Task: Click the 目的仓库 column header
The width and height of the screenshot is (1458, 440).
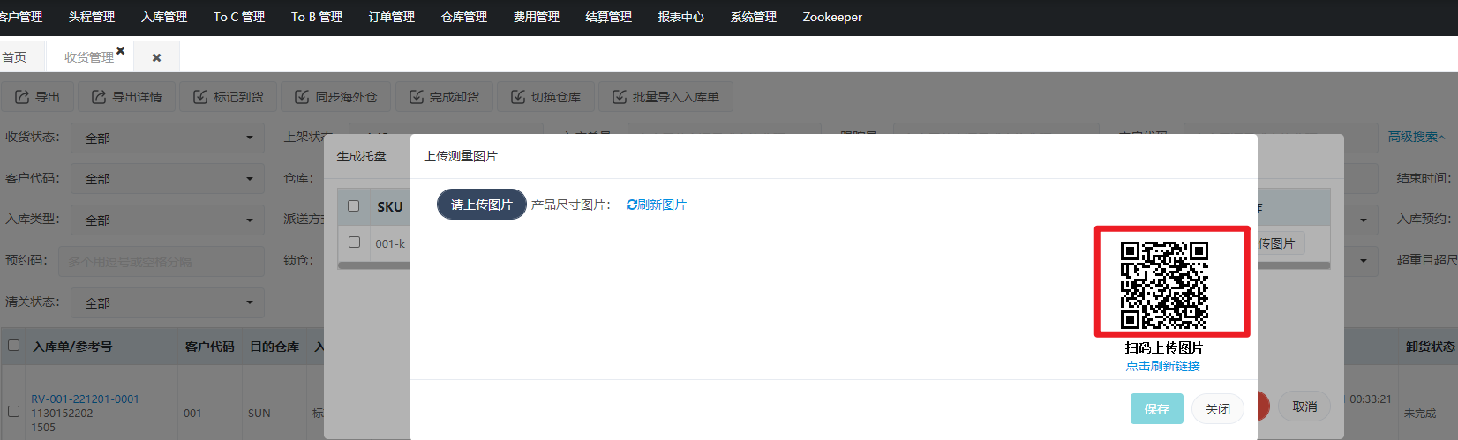Action: pos(274,347)
